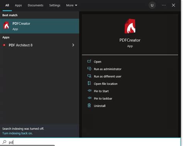Select Pin to taskbar
Viewport: 183px width, 146px height.
103,99
